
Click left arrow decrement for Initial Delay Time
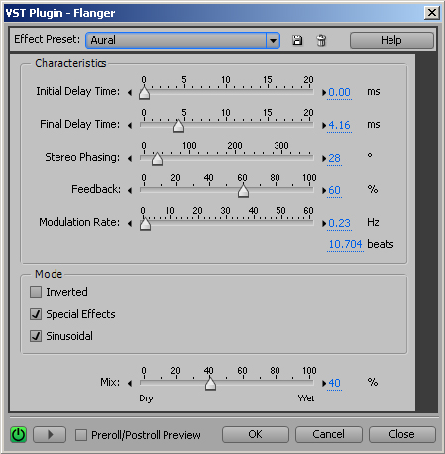(x=130, y=92)
